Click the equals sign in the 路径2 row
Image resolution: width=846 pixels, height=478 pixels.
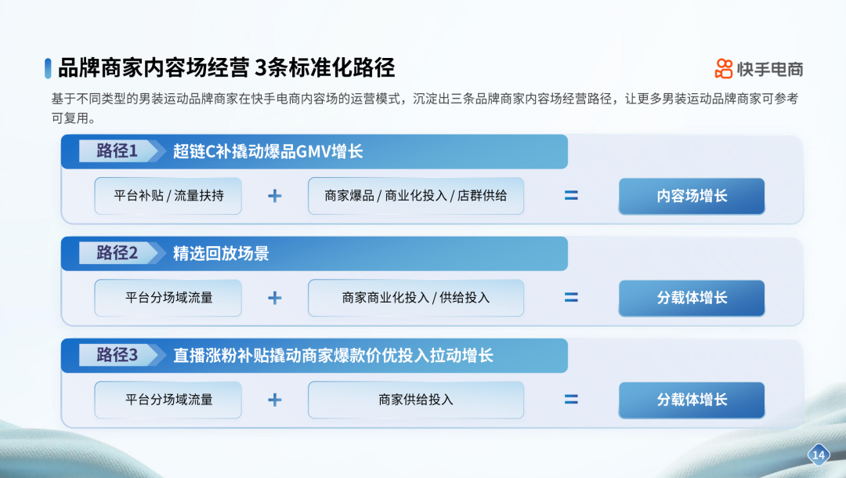[572, 298]
